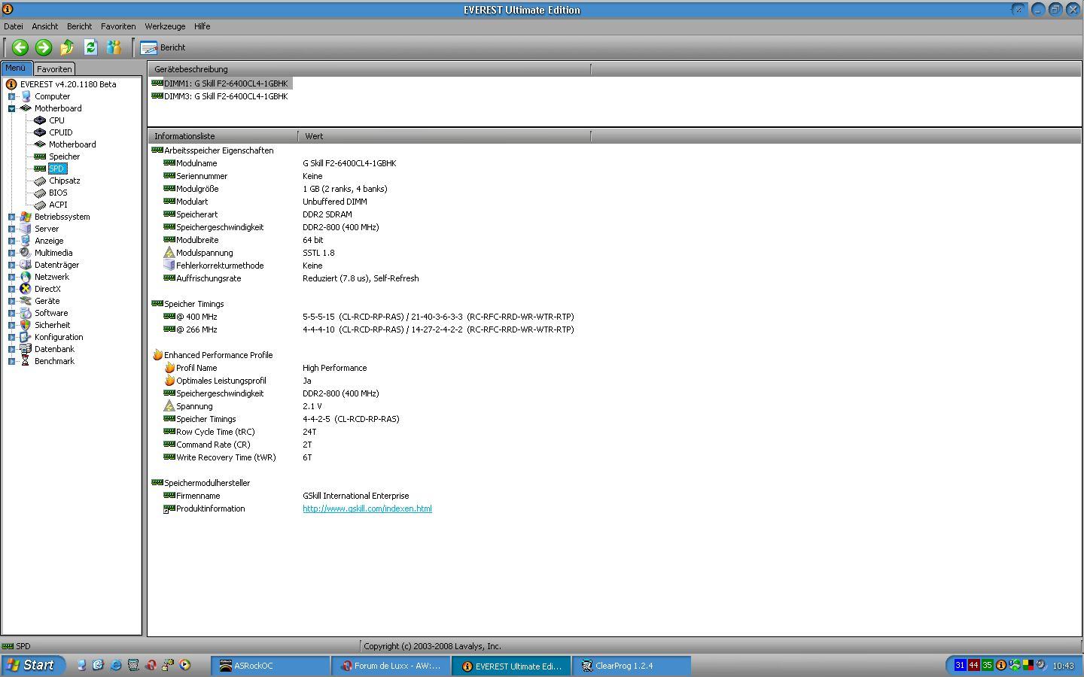Click the Refresh toolbar icon
Viewport: 1084px width, 677px height.
pos(90,47)
